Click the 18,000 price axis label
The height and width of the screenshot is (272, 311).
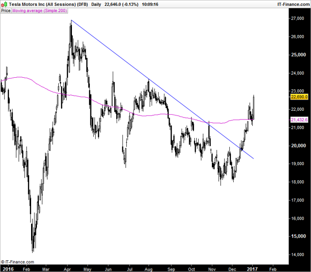pyautogui.click(x=297, y=182)
